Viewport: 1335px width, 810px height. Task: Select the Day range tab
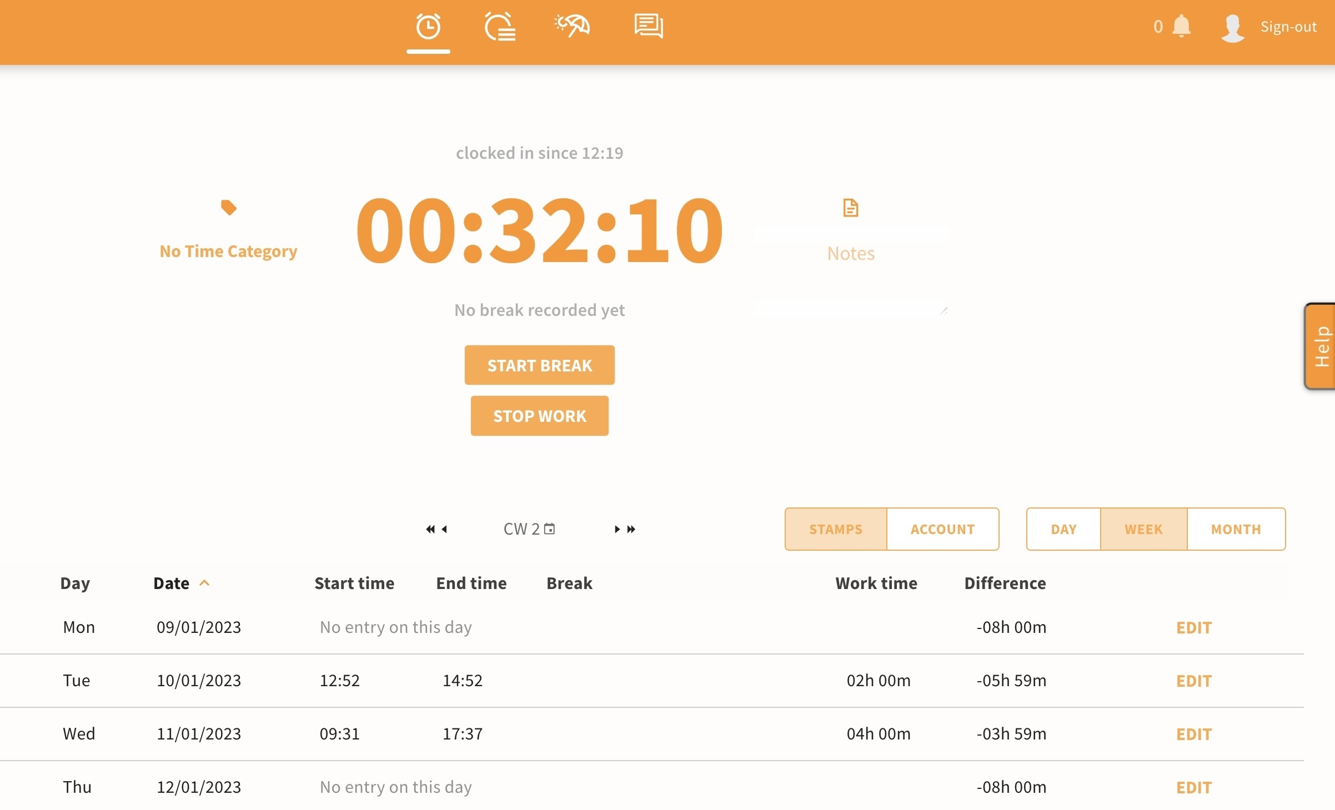click(x=1063, y=529)
